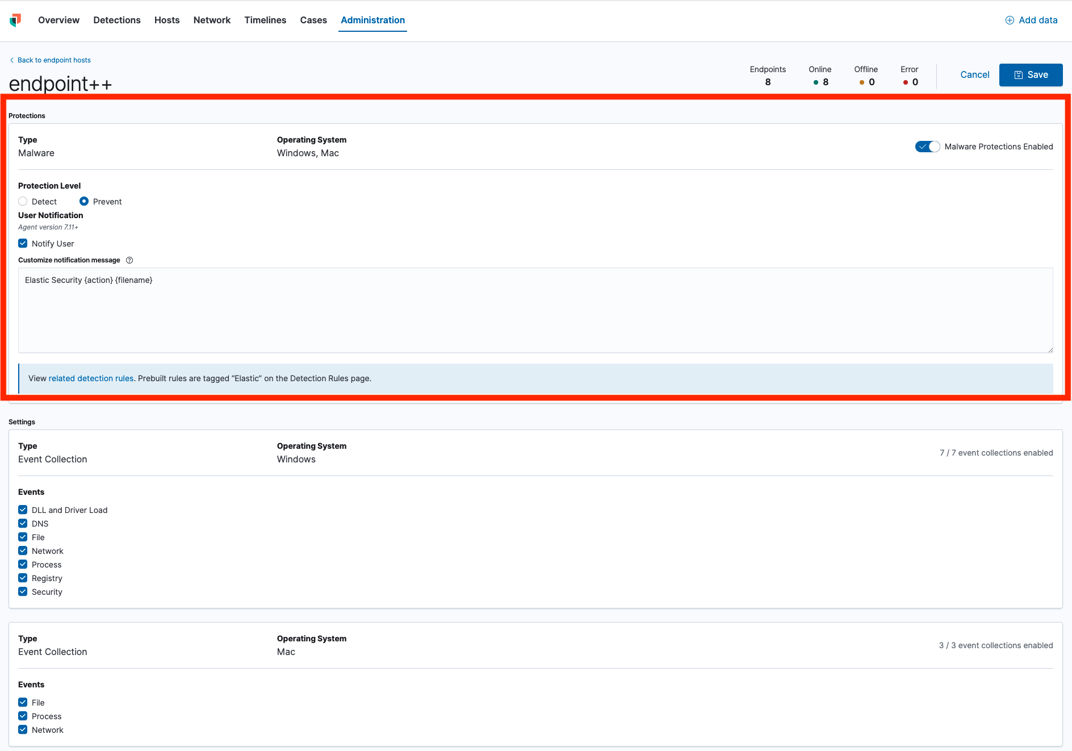
Task: Click the Elastic Security logo icon
Action: coord(15,20)
